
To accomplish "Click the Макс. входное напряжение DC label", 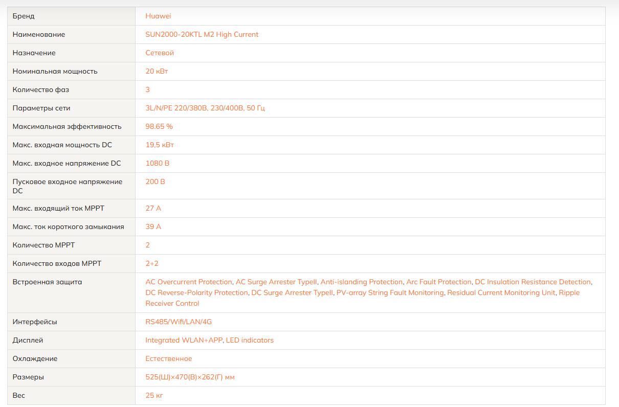I will tap(67, 163).
